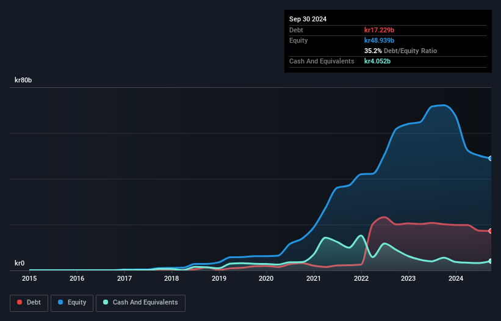Click the 2018 x-axis label
Viewport: 501px width, 321px height.
171,278
